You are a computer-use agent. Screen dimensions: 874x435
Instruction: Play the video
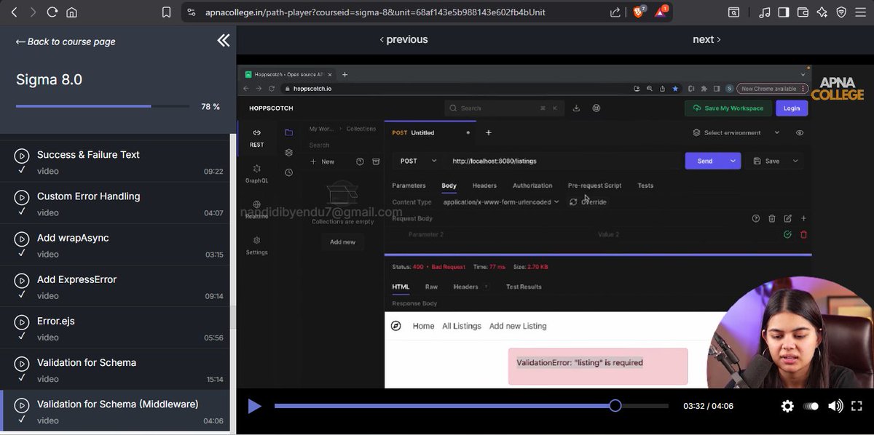254,406
